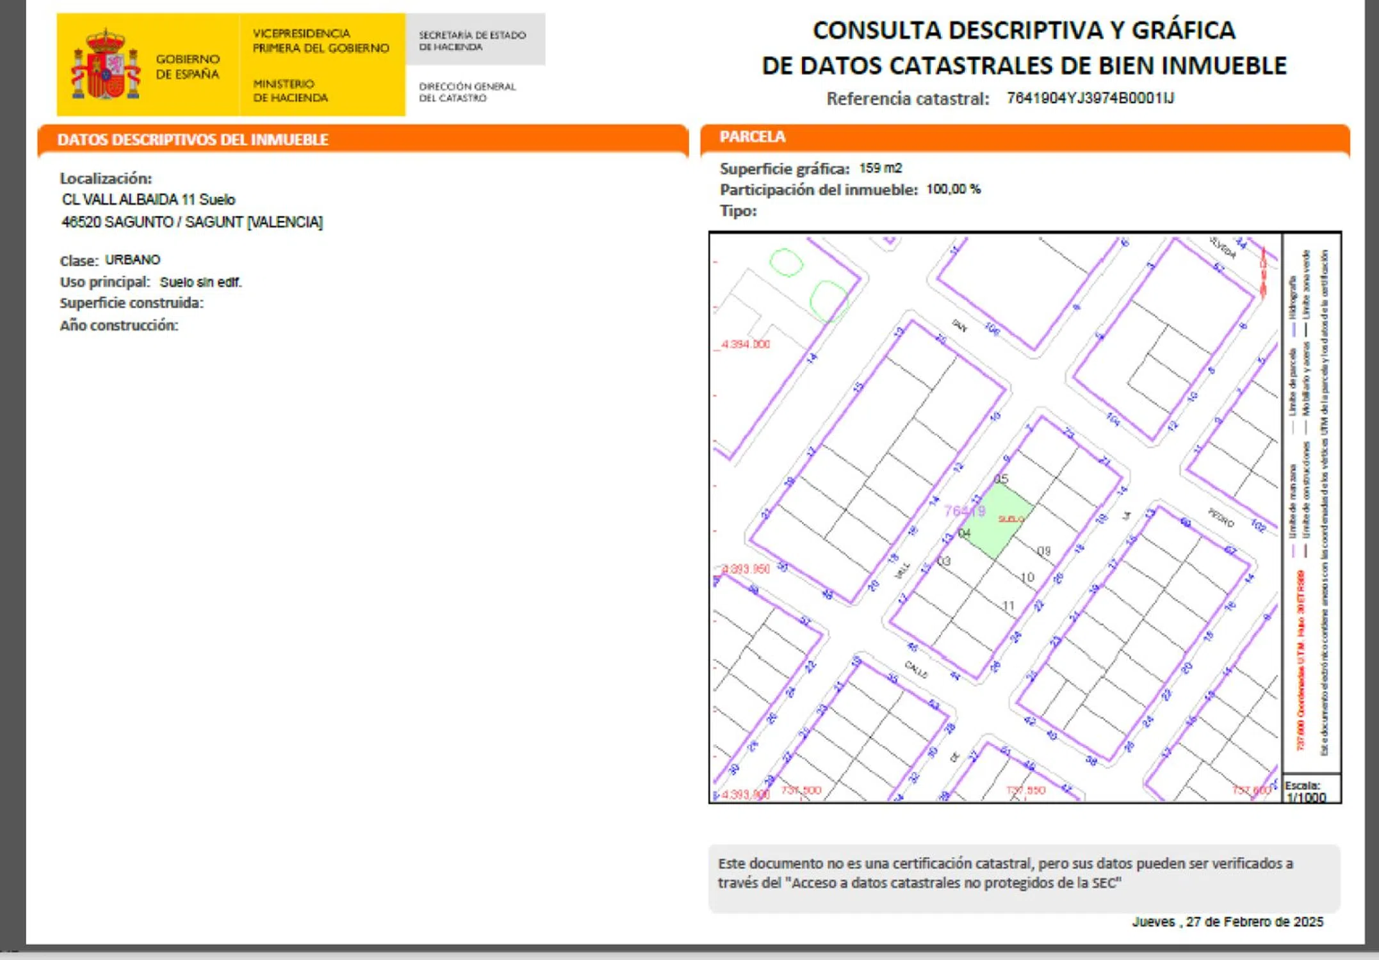The height and width of the screenshot is (960, 1379).
Task: Click the Gobierno de España logo text
Action: pyautogui.click(x=187, y=67)
